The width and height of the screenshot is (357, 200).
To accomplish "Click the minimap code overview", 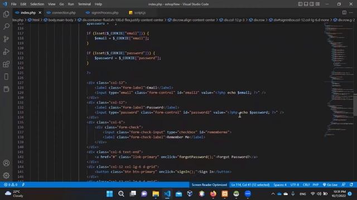I will tap(339, 79).
